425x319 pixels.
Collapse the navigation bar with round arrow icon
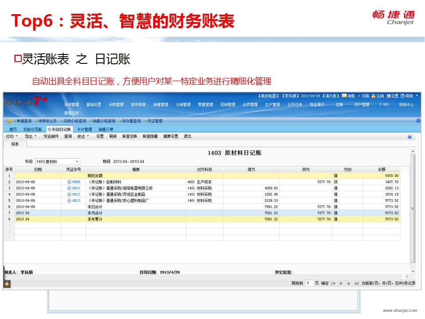pos(418,121)
